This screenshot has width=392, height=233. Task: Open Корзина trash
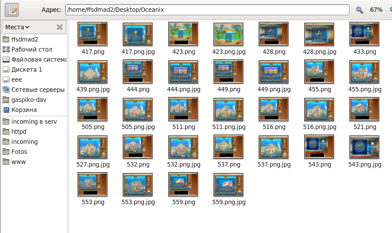(x=20, y=110)
